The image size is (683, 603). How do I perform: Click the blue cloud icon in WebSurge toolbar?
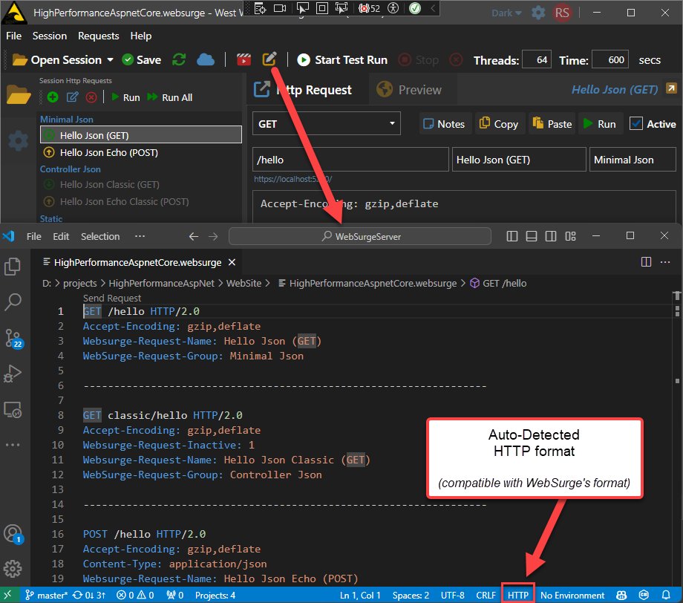tap(205, 59)
